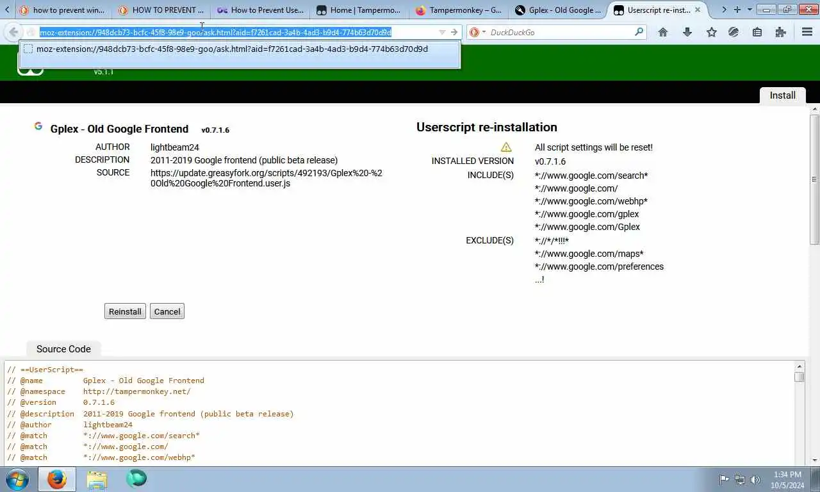
Task: Click the source code scrollbar thumb
Action: pos(799,377)
